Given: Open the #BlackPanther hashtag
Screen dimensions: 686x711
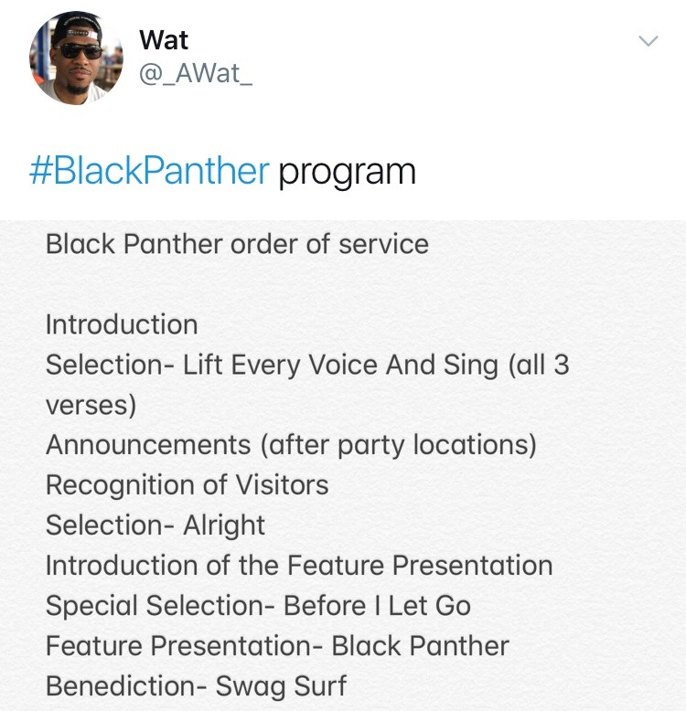Looking at the screenshot, I should (149, 171).
